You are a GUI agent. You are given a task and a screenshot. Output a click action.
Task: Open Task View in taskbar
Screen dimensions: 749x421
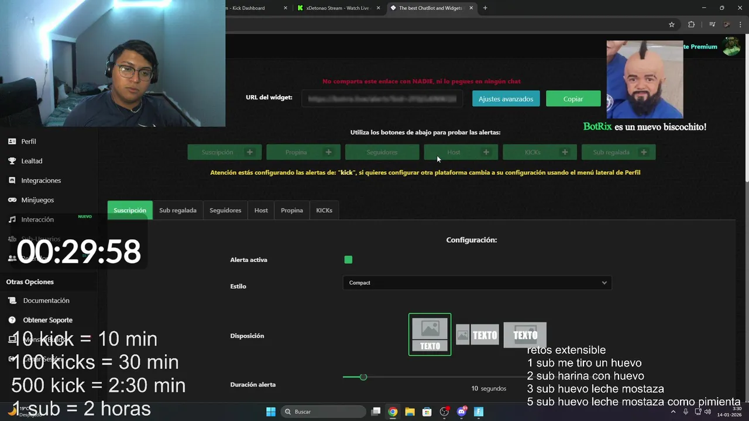point(376,412)
